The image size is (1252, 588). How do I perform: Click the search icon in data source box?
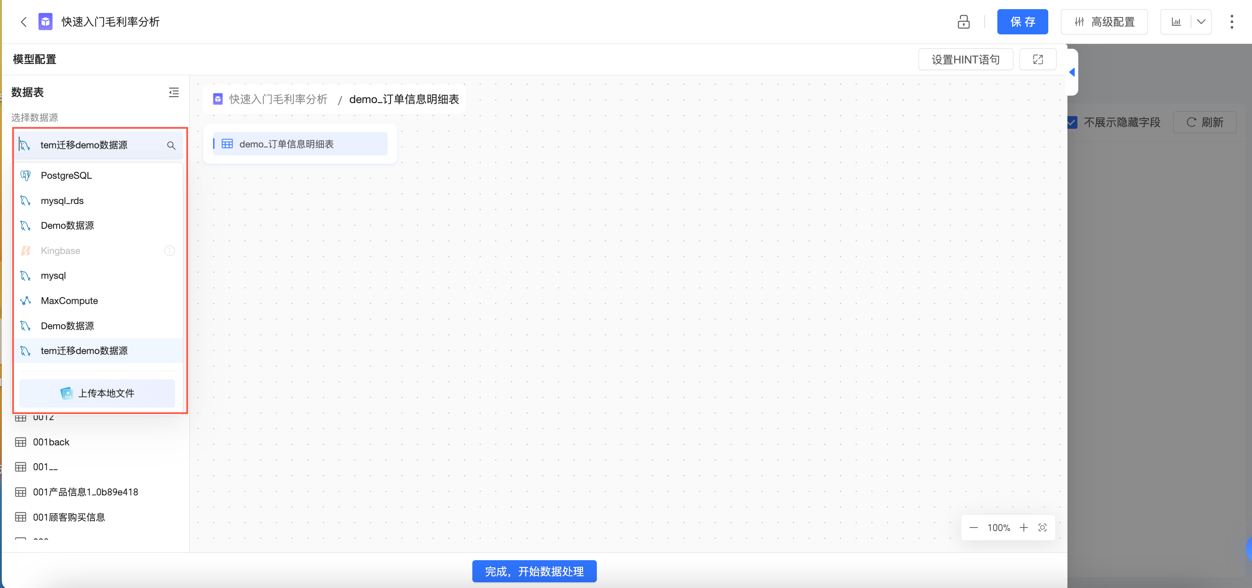171,145
